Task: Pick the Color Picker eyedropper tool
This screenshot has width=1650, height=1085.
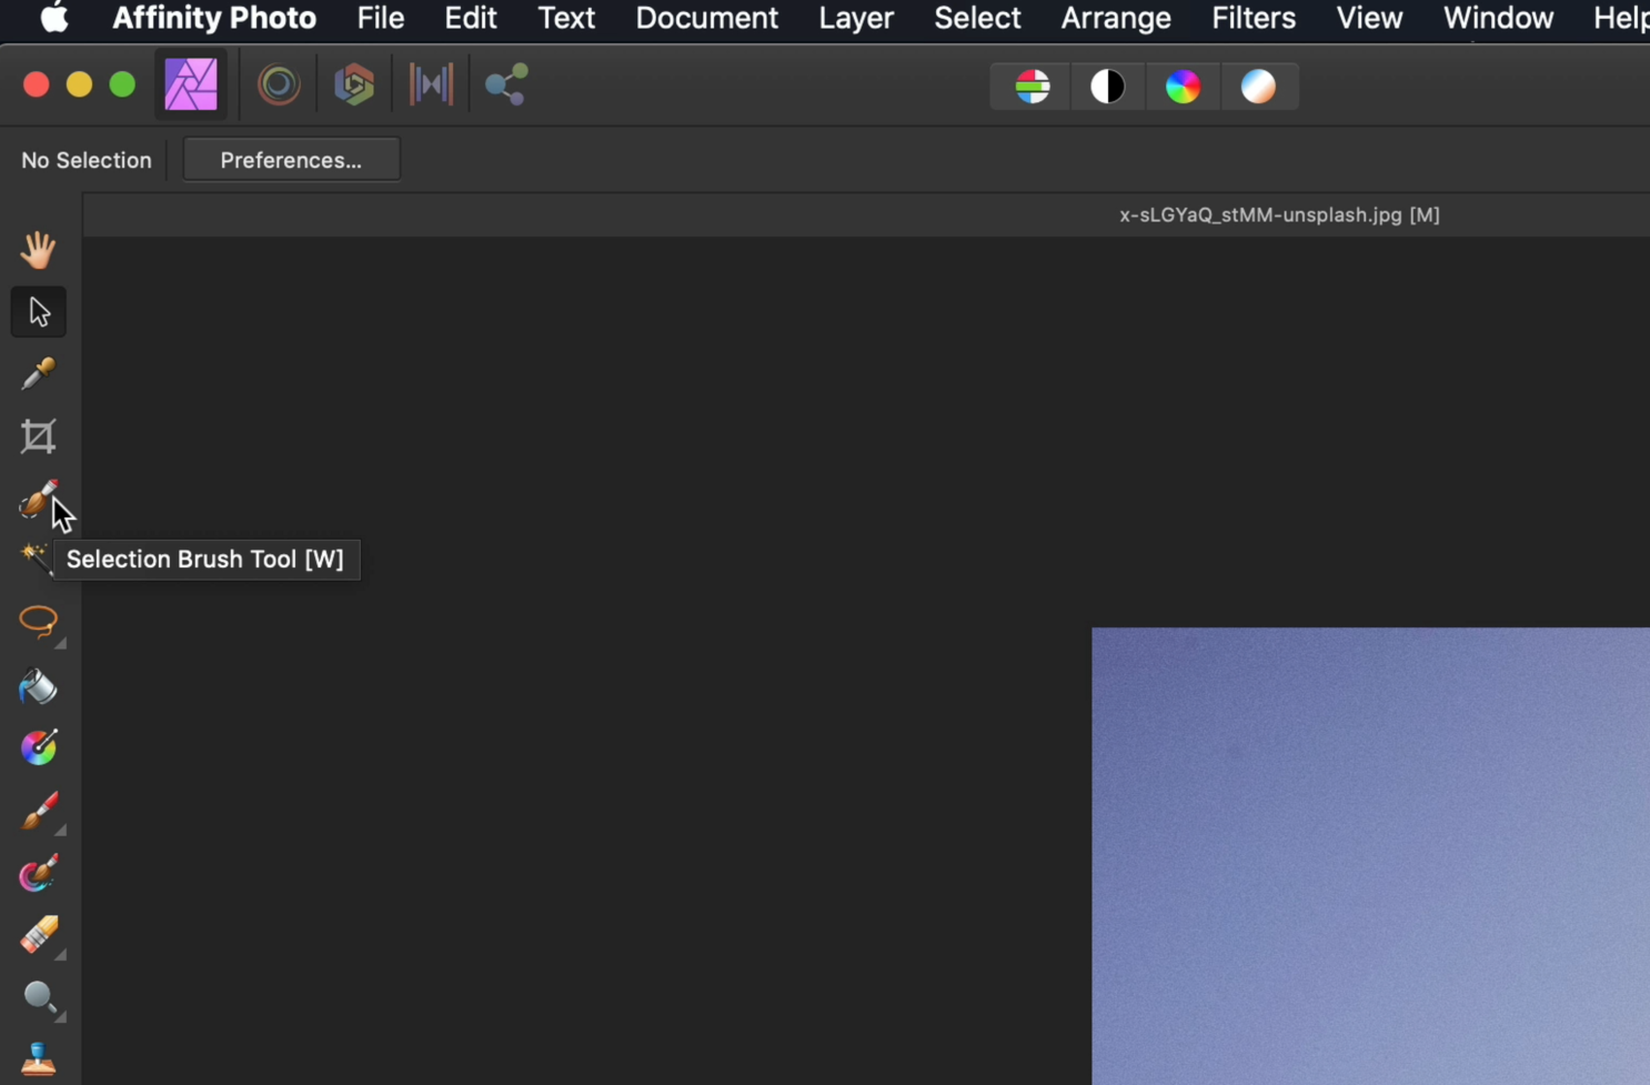Action: pos(38,374)
